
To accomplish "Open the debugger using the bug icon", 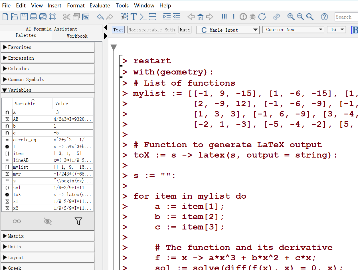I will point(252,17).
